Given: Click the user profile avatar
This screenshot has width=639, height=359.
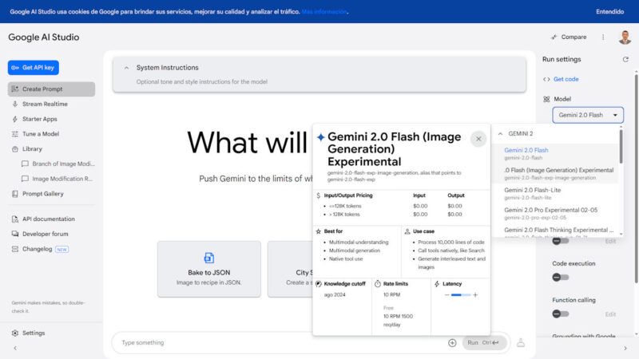Looking at the screenshot, I should click(x=625, y=37).
